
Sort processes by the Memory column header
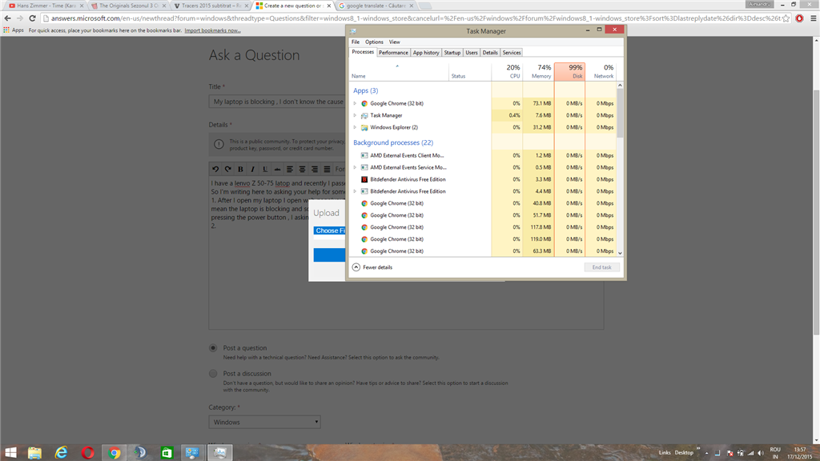[x=538, y=71]
